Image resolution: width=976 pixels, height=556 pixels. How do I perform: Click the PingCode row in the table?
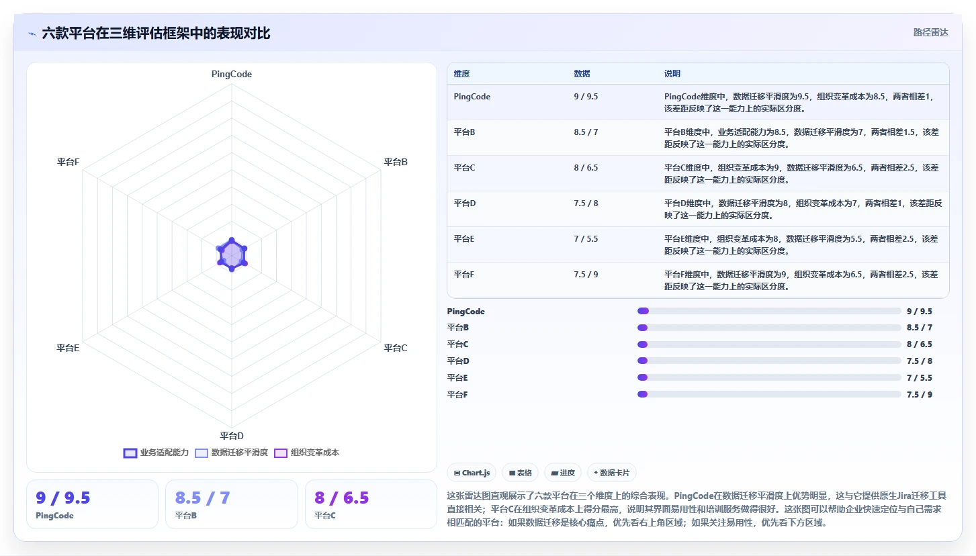coord(698,102)
